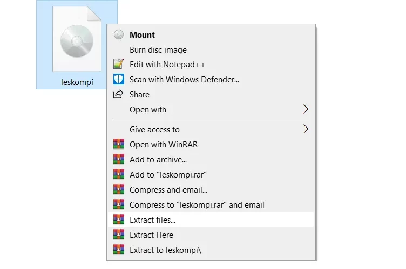Expand the Open with submenu arrow
The height and width of the screenshot is (269, 406).
pos(306,109)
